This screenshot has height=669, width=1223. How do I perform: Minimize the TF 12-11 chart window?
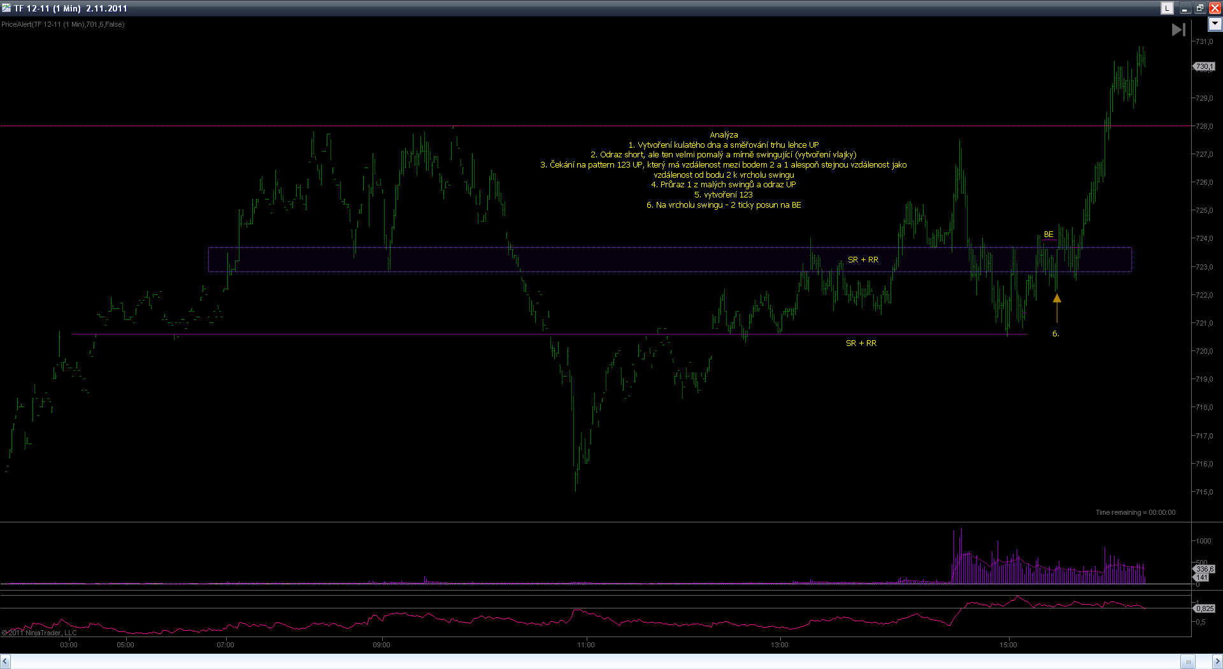click(1185, 8)
